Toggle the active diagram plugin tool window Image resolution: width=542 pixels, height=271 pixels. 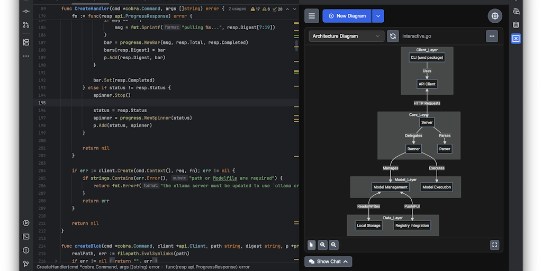516,39
